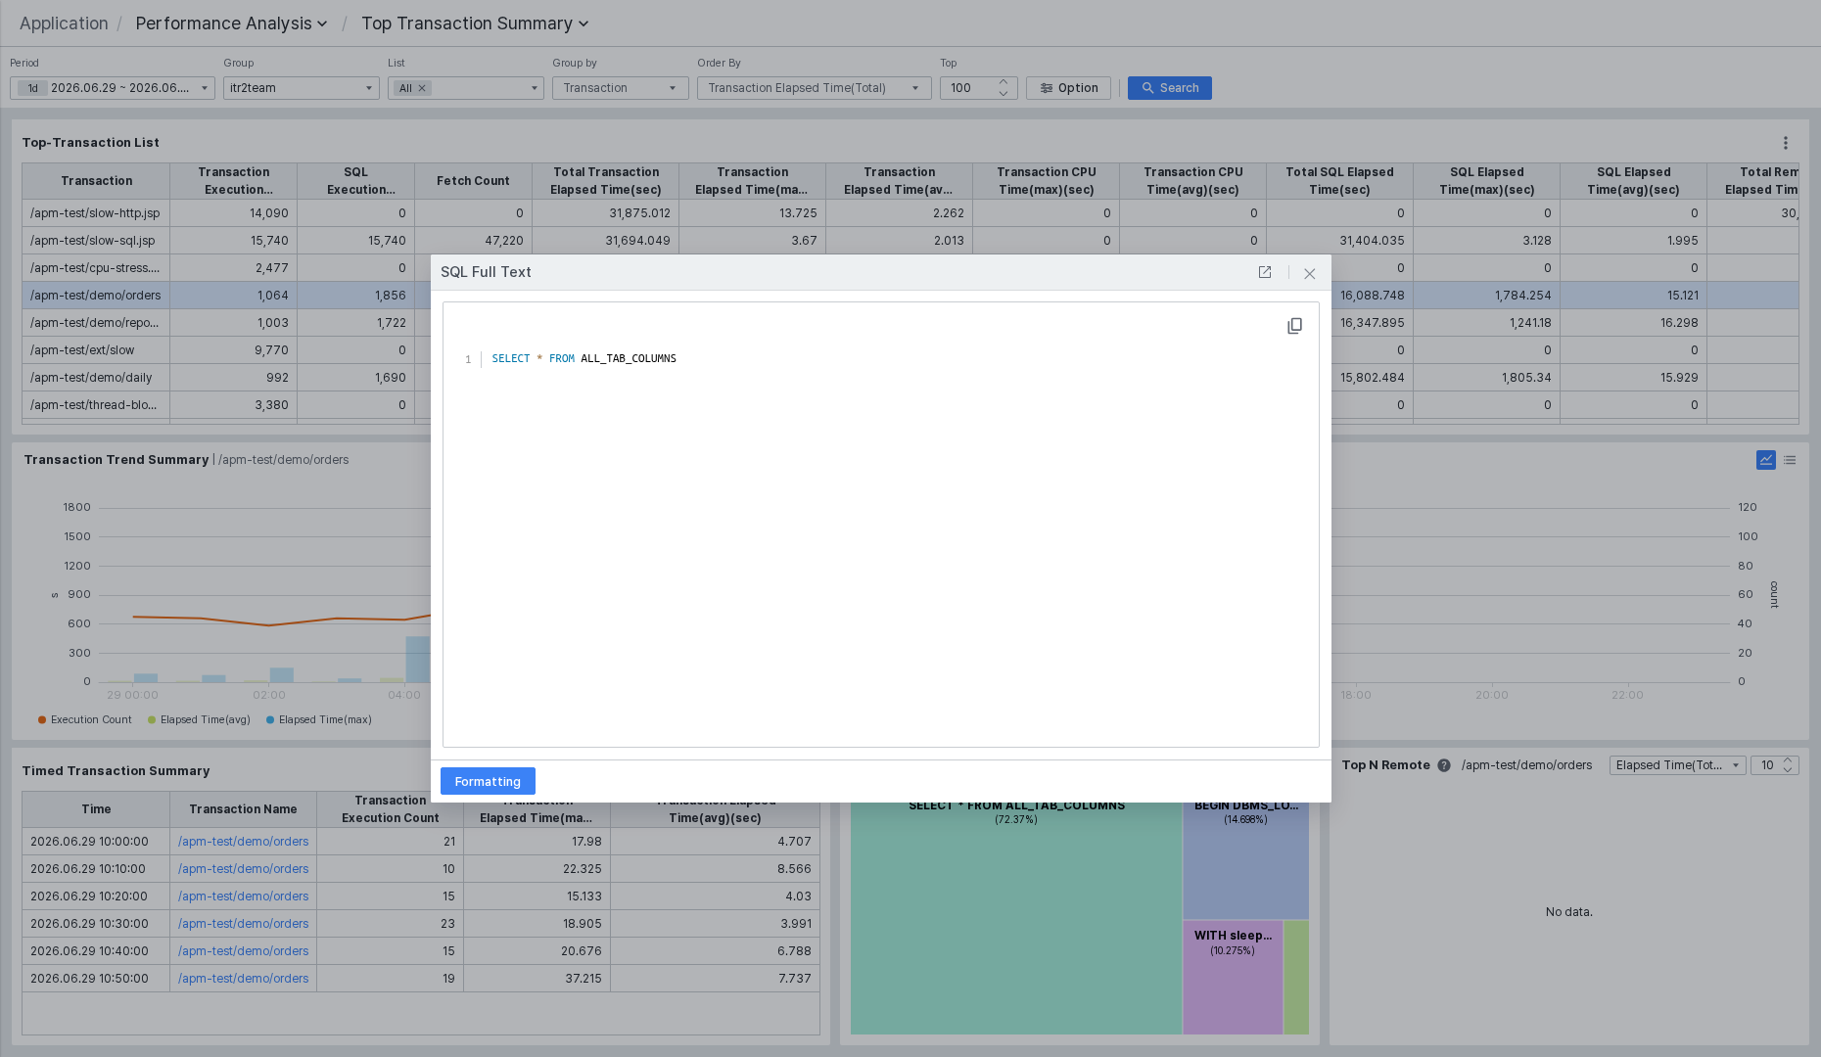Image resolution: width=1821 pixels, height=1057 pixels.
Task: Click the Formatting button
Action: click(x=488, y=781)
